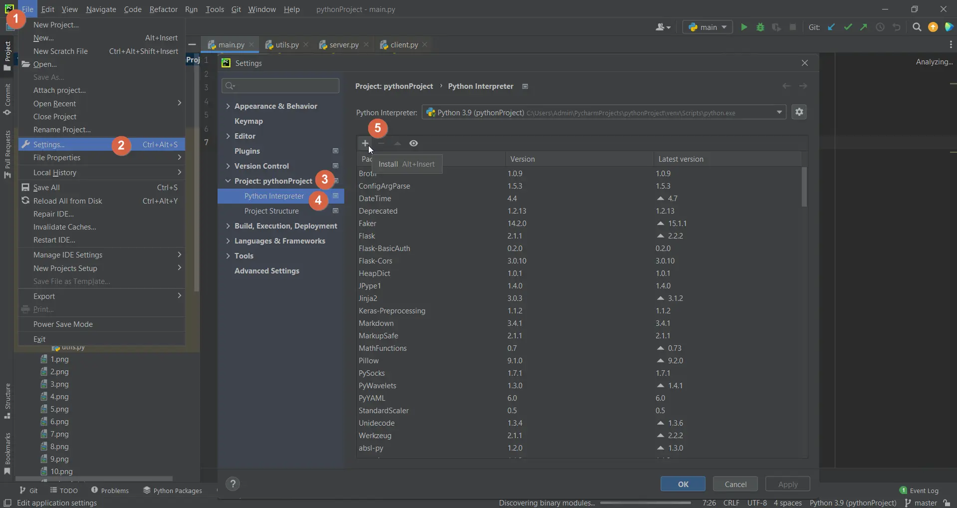Upgrade selected package with the caret icon
Image resolution: width=957 pixels, height=508 pixels.
(398, 143)
